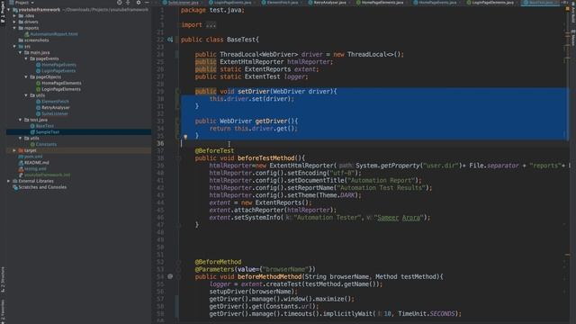Viewport: 576px width, 324px height.
Task: Click the orange marker in the error stripe
Action: 567,254
